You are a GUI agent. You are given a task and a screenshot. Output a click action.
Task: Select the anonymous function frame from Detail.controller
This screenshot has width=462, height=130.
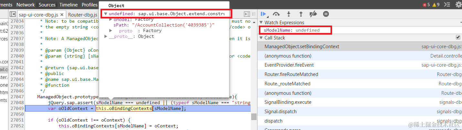tap(360, 56)
